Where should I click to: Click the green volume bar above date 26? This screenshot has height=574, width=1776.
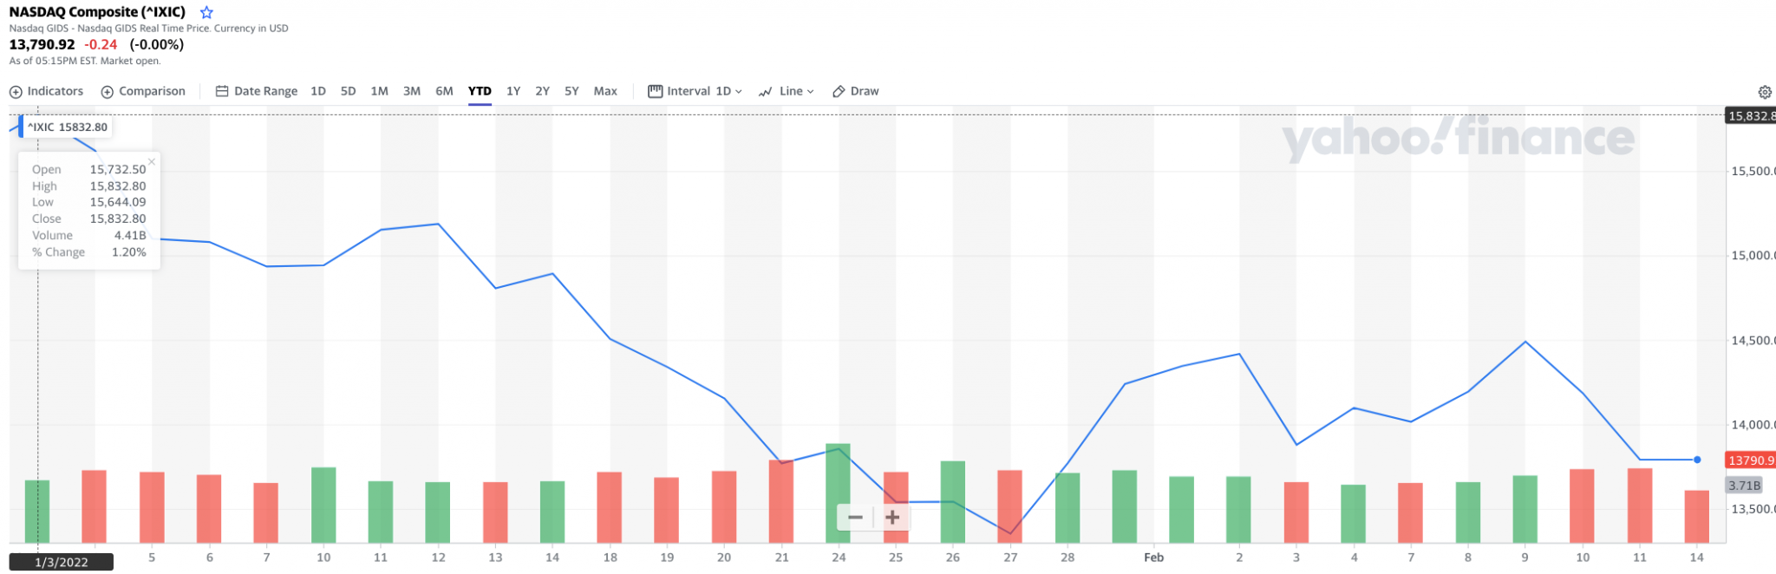(x=953, y=502)
